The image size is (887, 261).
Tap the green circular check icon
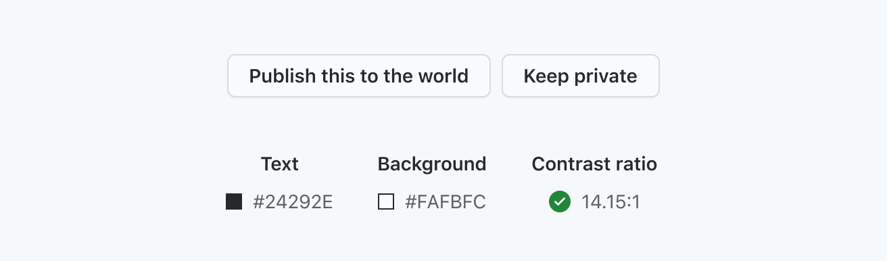pos(560,201)
